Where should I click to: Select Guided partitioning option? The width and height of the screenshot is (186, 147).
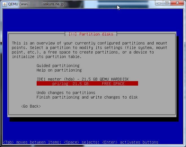click(x=58, y=66)
